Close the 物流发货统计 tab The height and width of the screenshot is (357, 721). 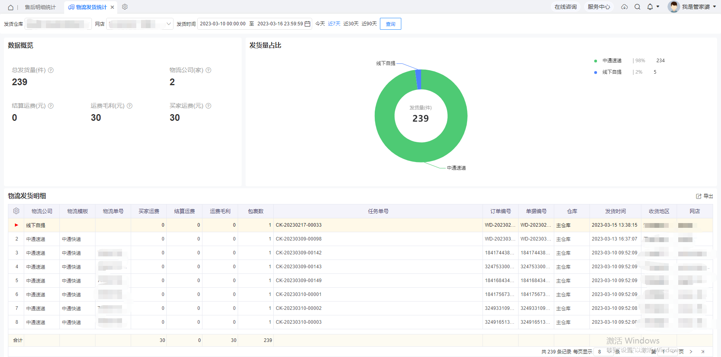(113, 7)
